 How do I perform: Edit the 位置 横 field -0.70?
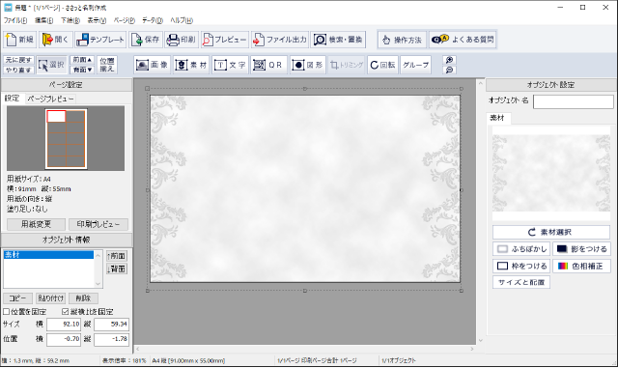click(64, 339)
